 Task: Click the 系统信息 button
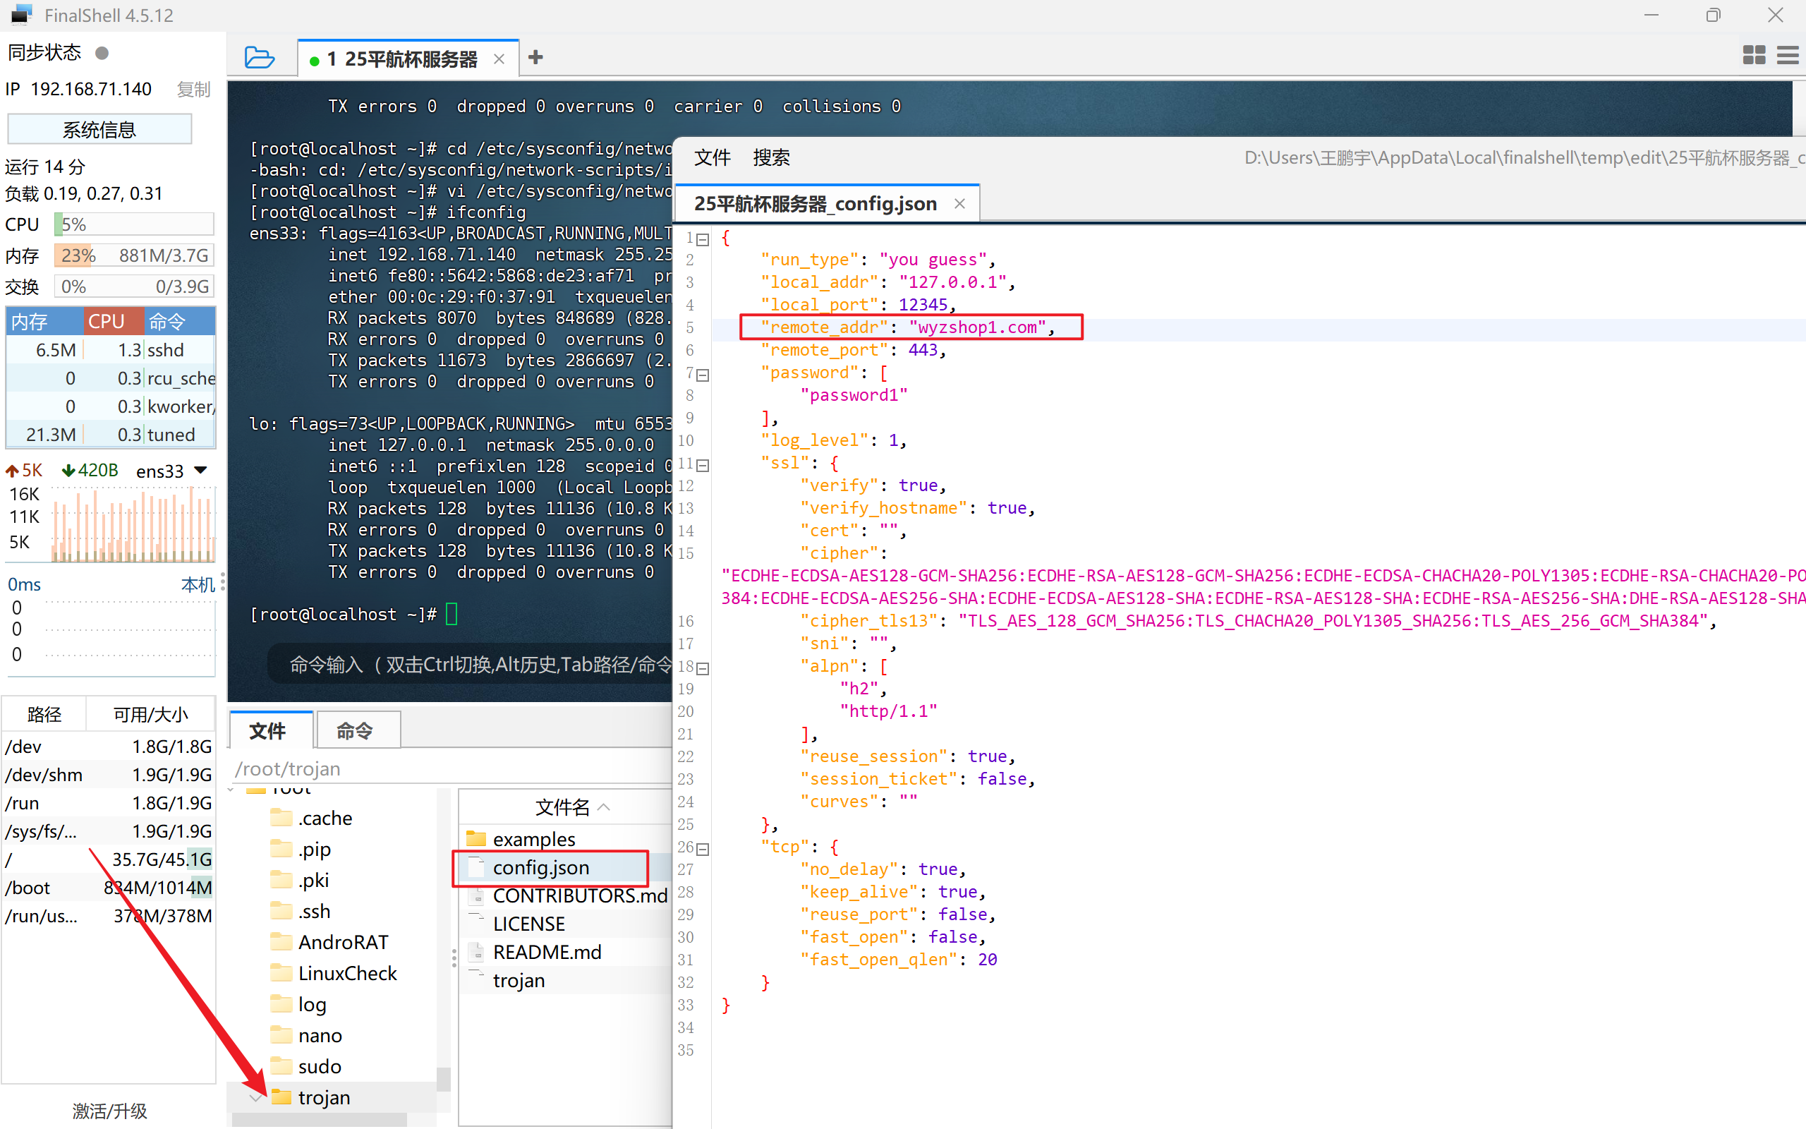[99, 130]
